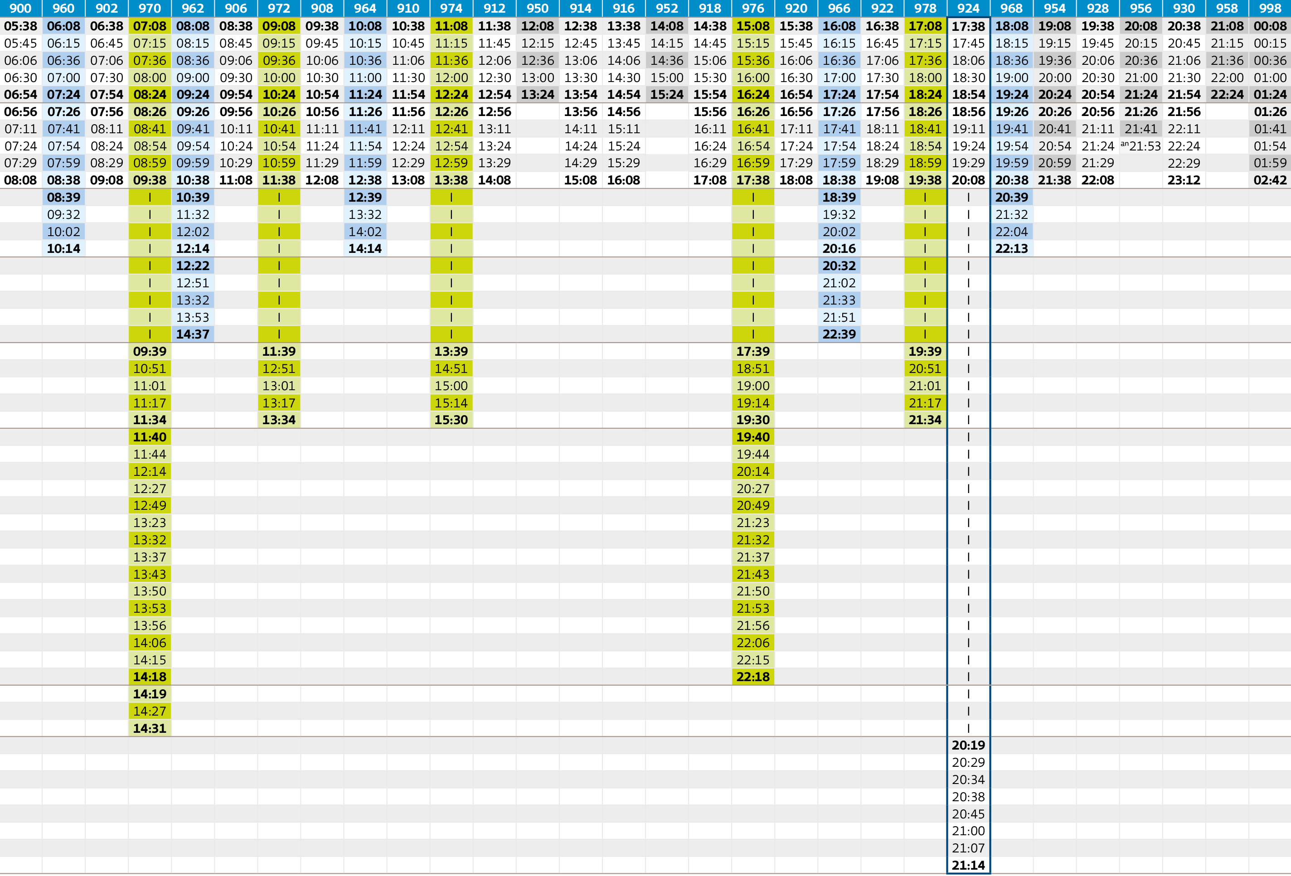The height and width of the screenshot is (876, 1291).
Task: Click the column header 974
Action: point(451,8)
